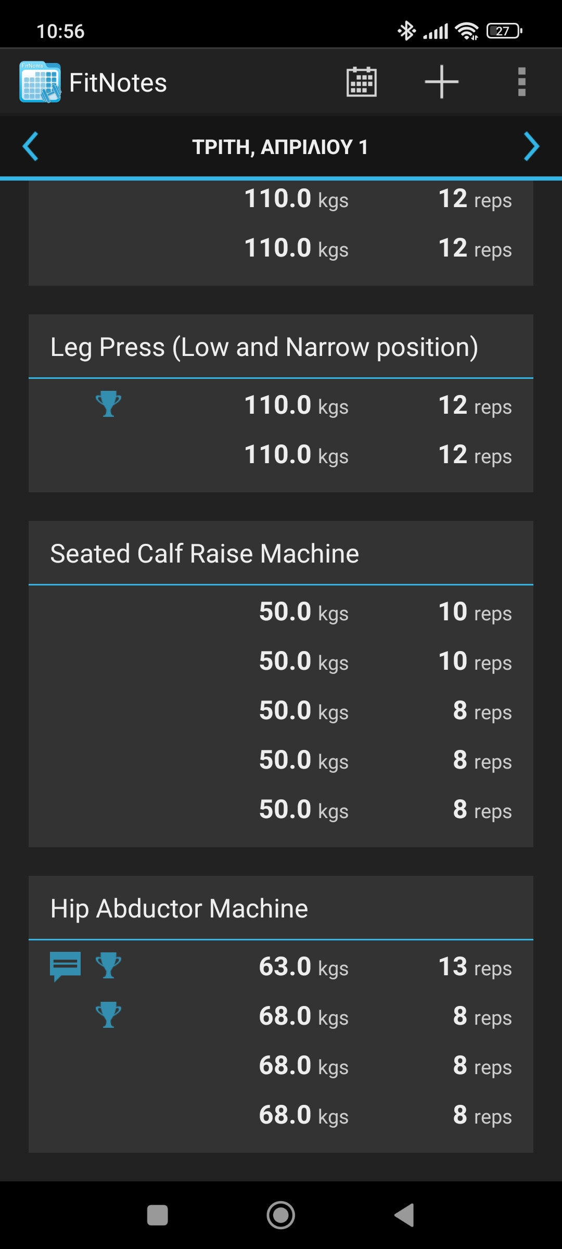Tap trophy icon on first 68.0 kgs set
This screenshot has height=1249, width=562.
[108, 1015]
